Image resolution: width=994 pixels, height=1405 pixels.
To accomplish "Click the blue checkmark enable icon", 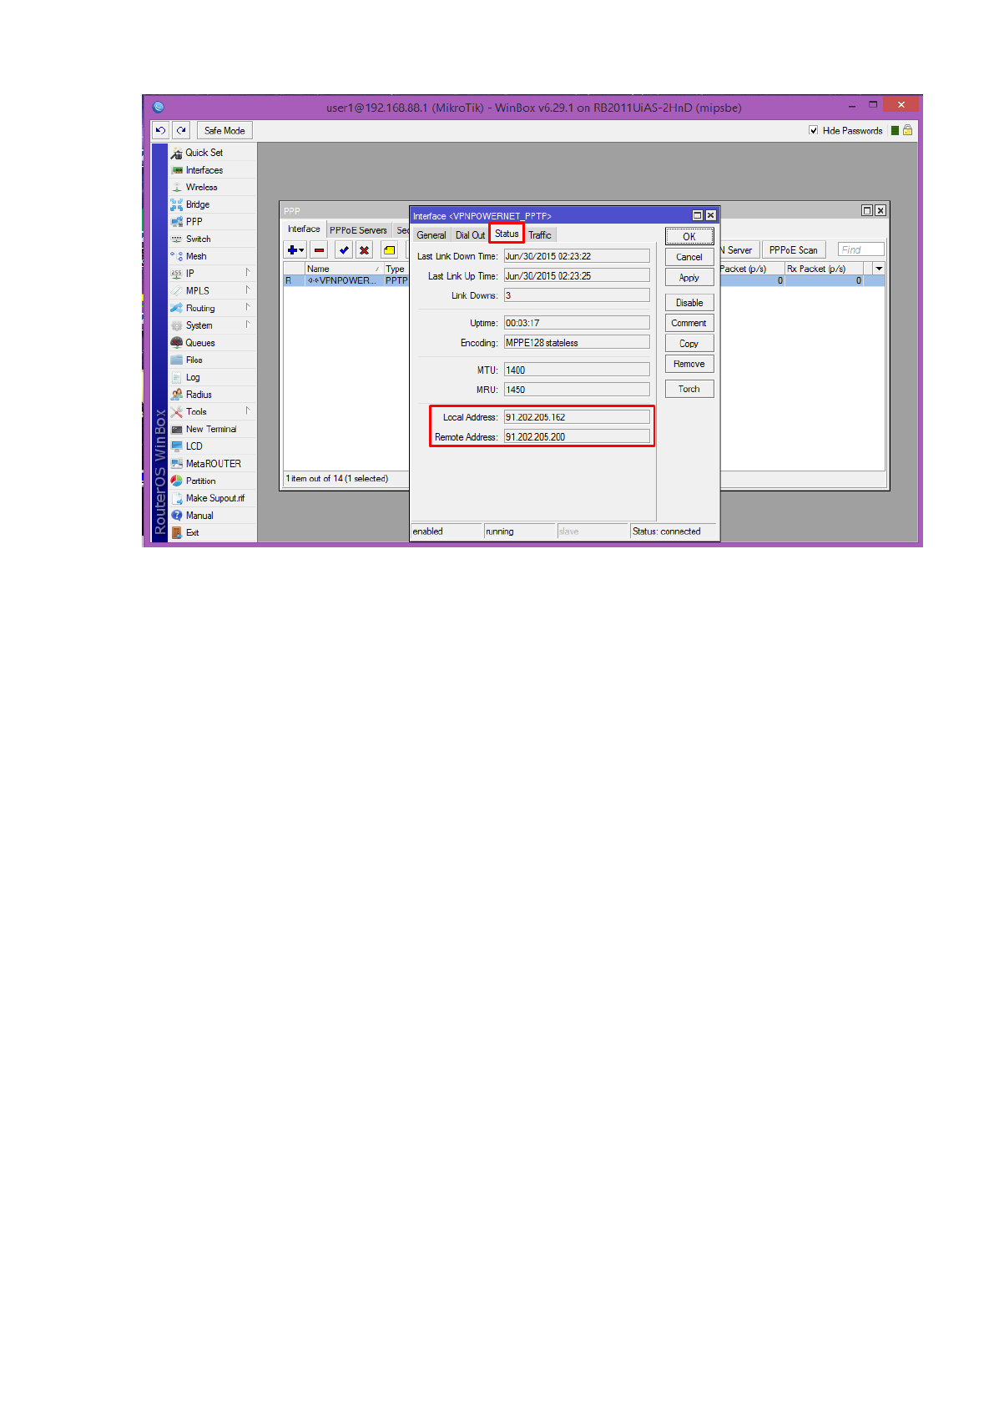I will tap(344, 249).
